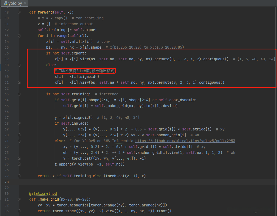
Task: Collapse the else block at line 71
Action: coord(19,141)
